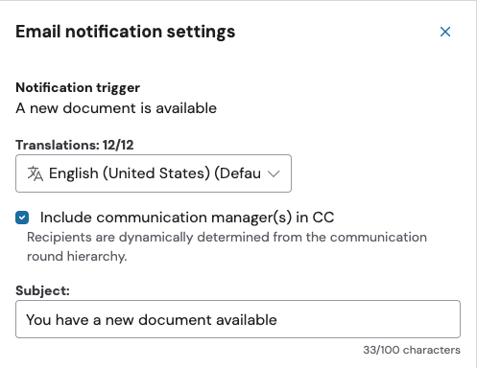Image resolution: width=477 pixels, height=368 pixels.
Task: Click into the Subject input field
Action: pyautogui.click(x=238, y=319)
